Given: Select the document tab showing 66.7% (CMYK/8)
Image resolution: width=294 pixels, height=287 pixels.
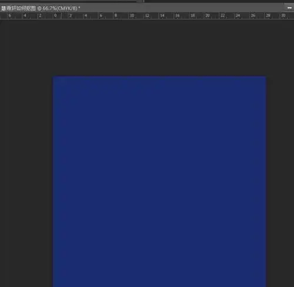Looking at the screenshot, I should point(41,8).
